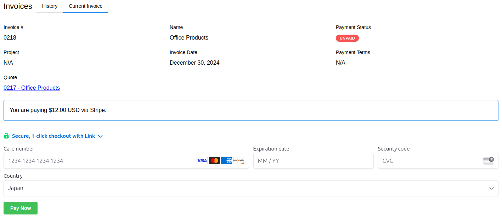Screen dimensions: 502x218
Task: Click the Invoices page heading
Action: coord(18,6)
